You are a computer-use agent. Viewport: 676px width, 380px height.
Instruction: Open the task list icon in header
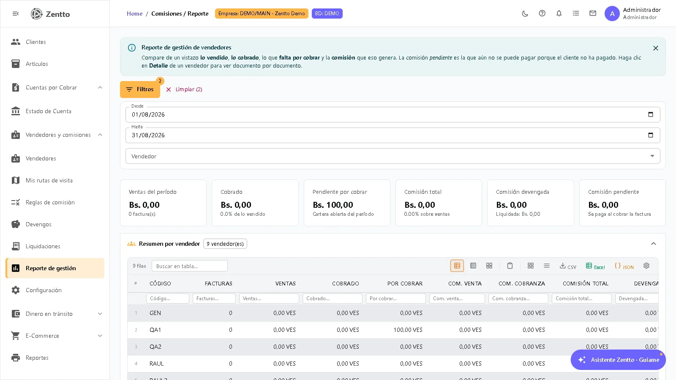[x=576, y=14]
